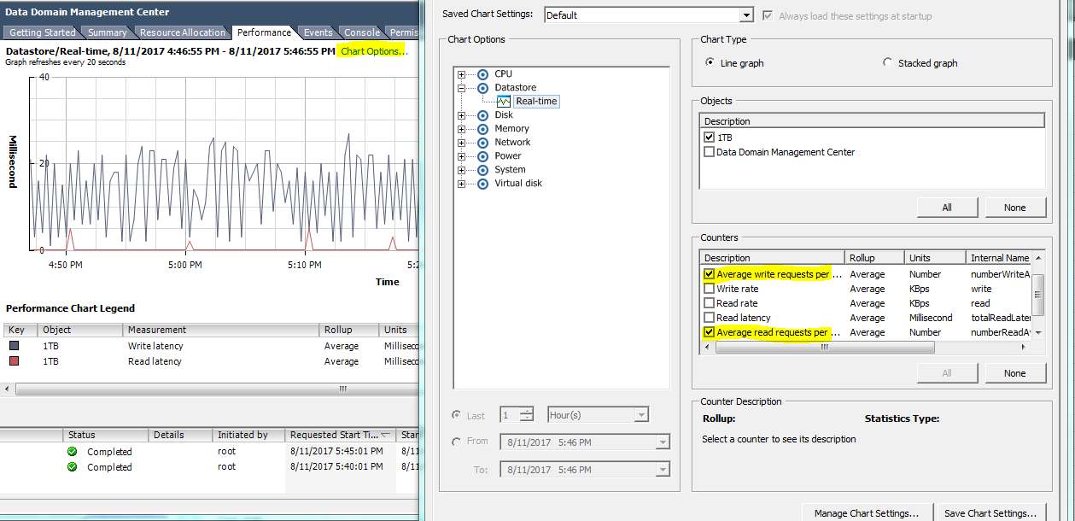Open the Saved Chart Settings dropdown
The height and width of the screenshot is (521, 1075).
coord(745,15)
